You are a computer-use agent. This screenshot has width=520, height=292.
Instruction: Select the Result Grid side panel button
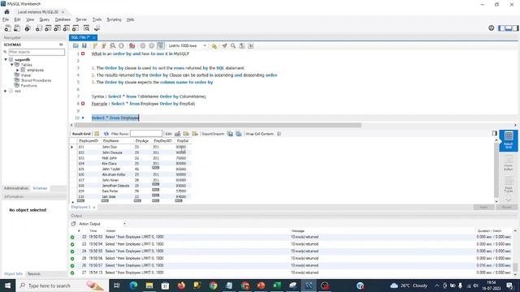click(x=509, y=140)
